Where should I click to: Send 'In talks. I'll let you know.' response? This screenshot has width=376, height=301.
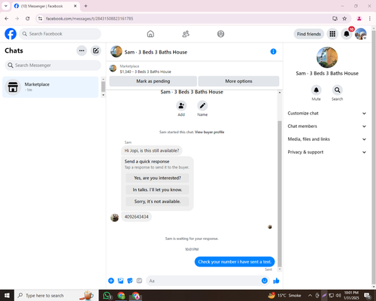pyautogui.click(x=157, y=190)
